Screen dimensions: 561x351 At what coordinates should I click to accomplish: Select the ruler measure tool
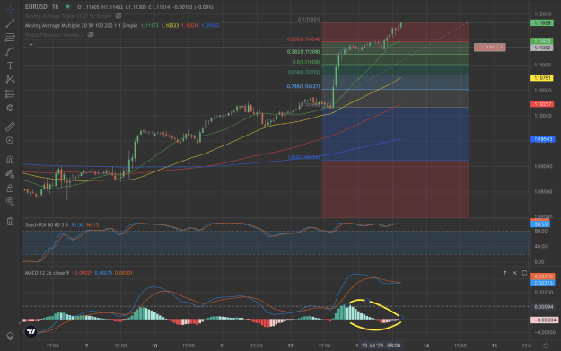point(10,127)
